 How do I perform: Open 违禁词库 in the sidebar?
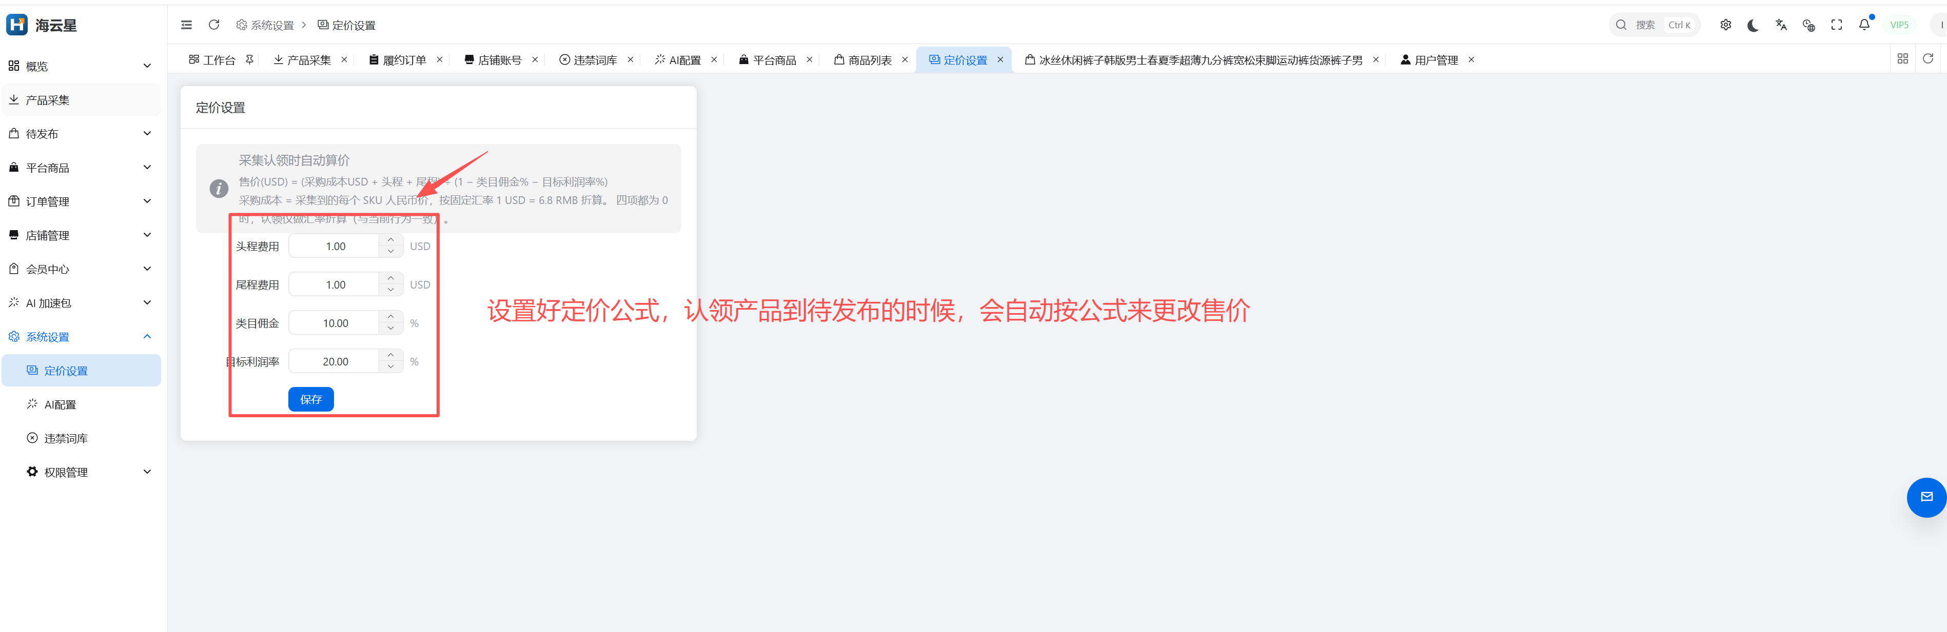point(81,439)
